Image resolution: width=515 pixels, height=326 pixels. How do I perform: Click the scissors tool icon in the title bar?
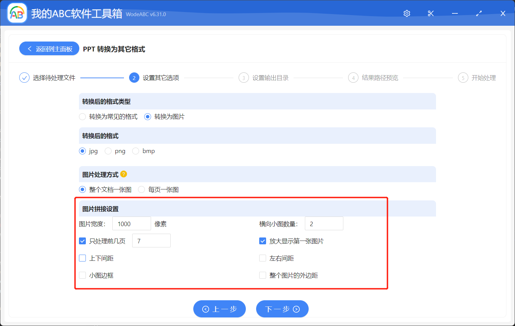coord(431,13)
